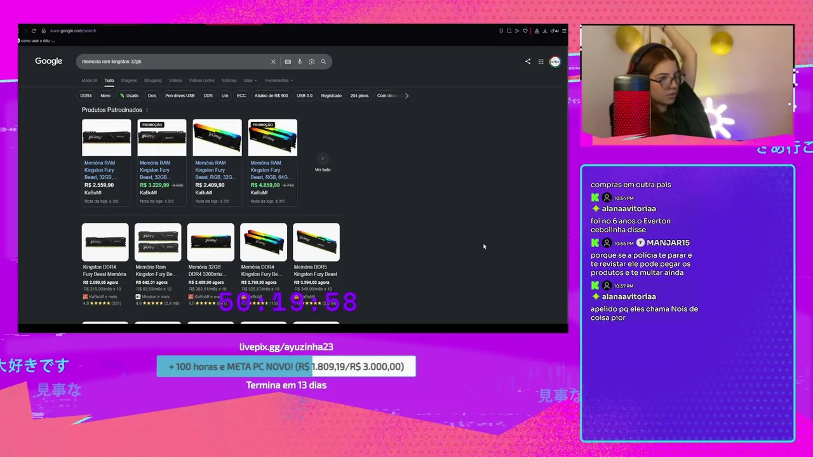Screen dimensions: 813x457
Task: Open options dots beside Produtos Patrocinados
Action: pos(147,110)
